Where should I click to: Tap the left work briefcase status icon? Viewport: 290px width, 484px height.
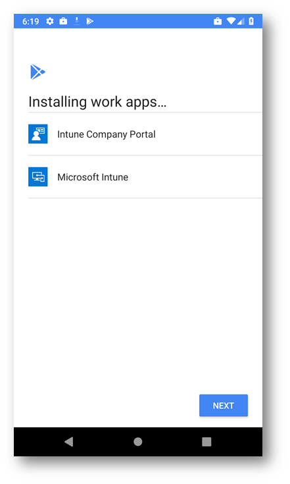[x=64, y=21]
